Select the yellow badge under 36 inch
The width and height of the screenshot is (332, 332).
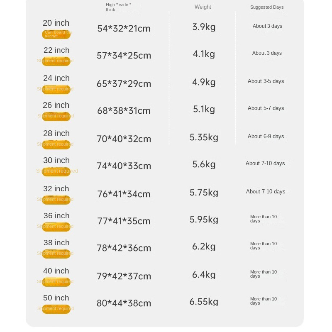click(x=56, y=227)
